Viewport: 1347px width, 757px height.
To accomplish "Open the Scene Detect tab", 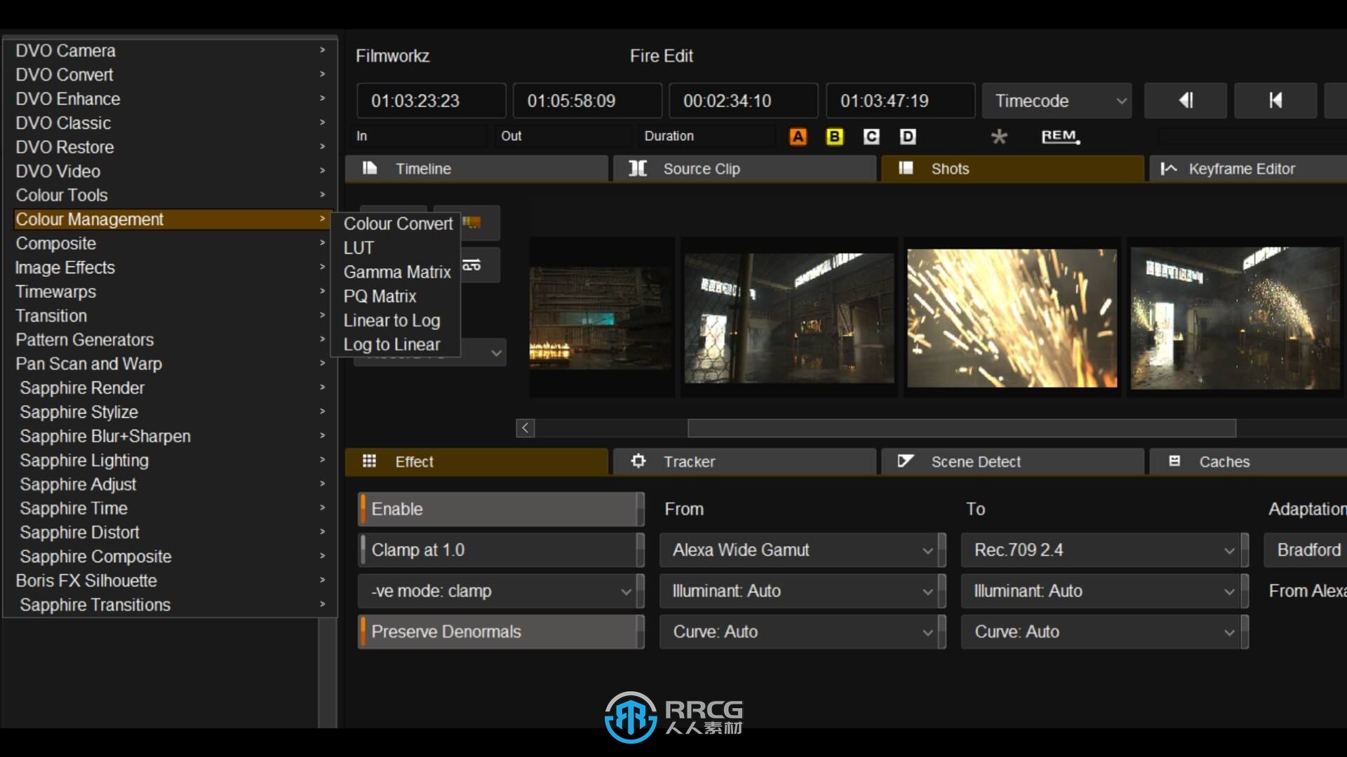I will 1012,462.
